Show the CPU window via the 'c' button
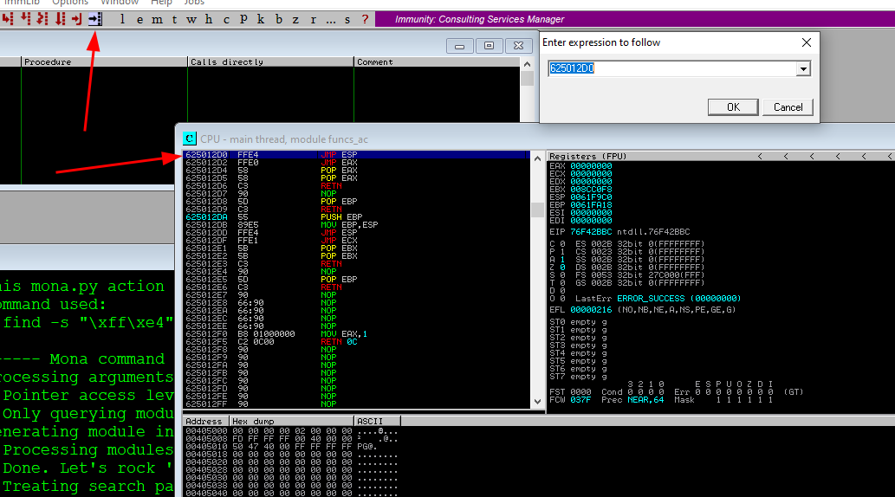The image size is (895, 497). (x=226, y=19)
